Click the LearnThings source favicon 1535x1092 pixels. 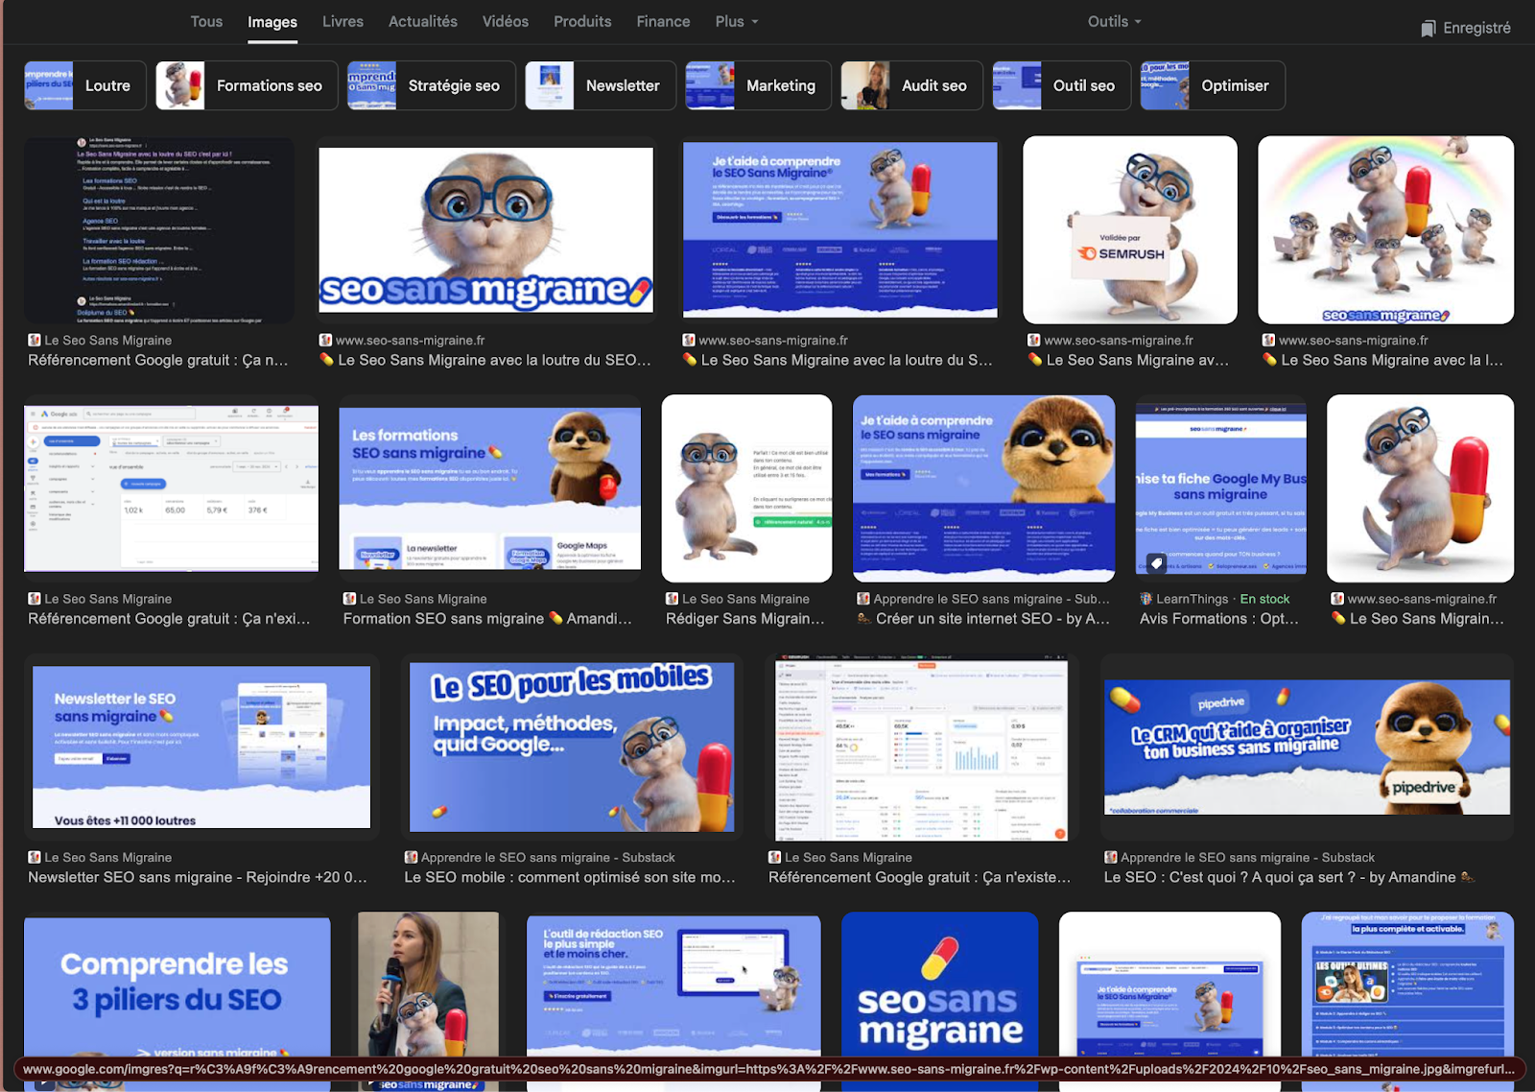[x=1145, y=599]
